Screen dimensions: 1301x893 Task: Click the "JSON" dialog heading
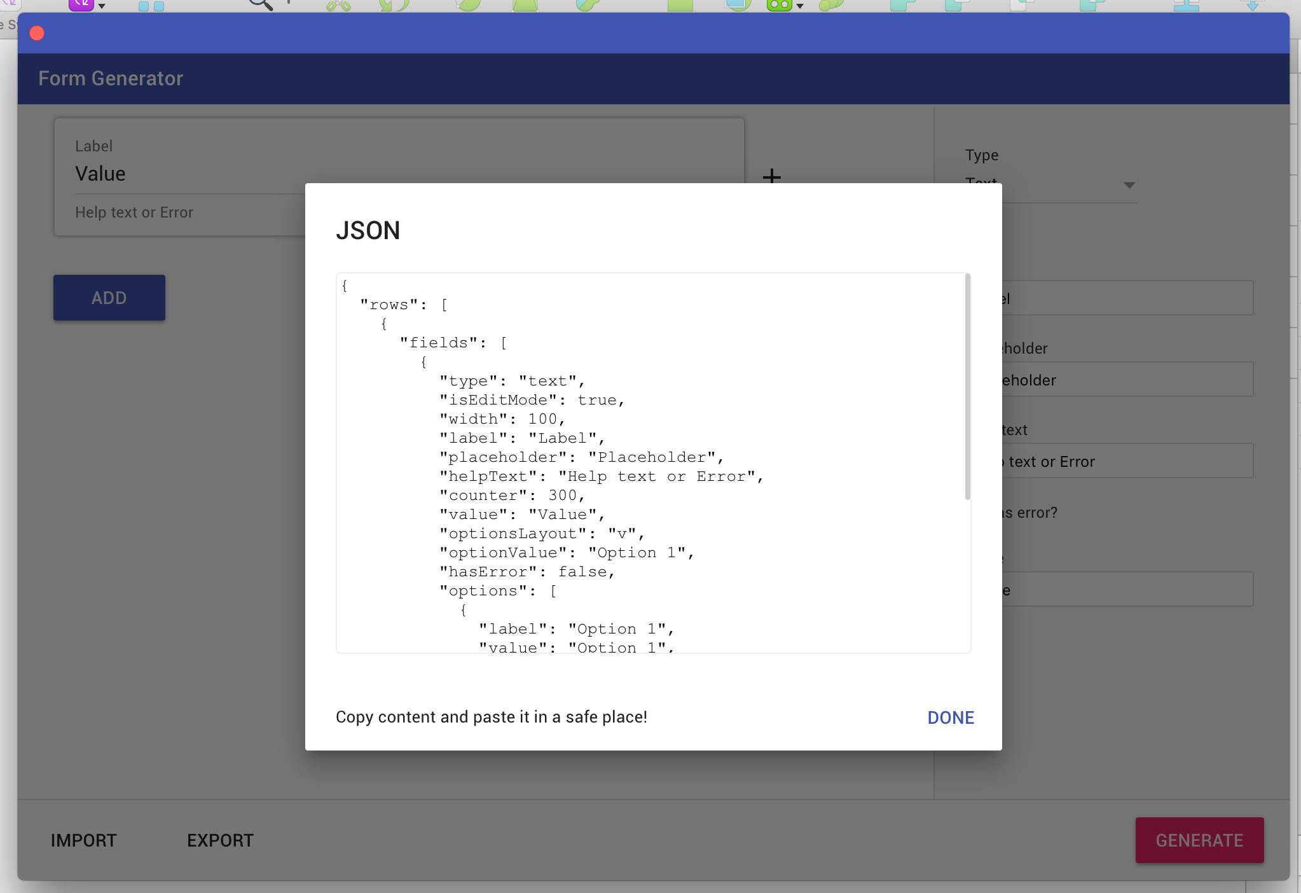(x=368, y=230)
